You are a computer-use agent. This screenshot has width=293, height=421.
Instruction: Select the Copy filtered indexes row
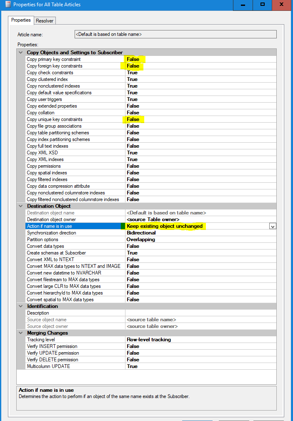[x=151, y=179]
